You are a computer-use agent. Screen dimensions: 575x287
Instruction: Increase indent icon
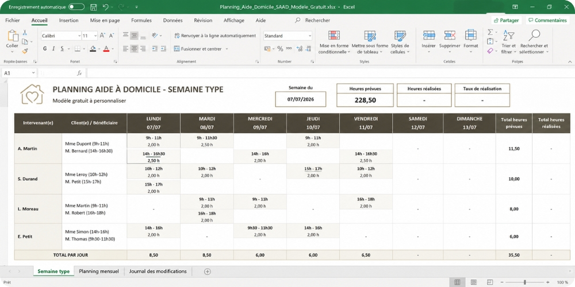[164, 49]
